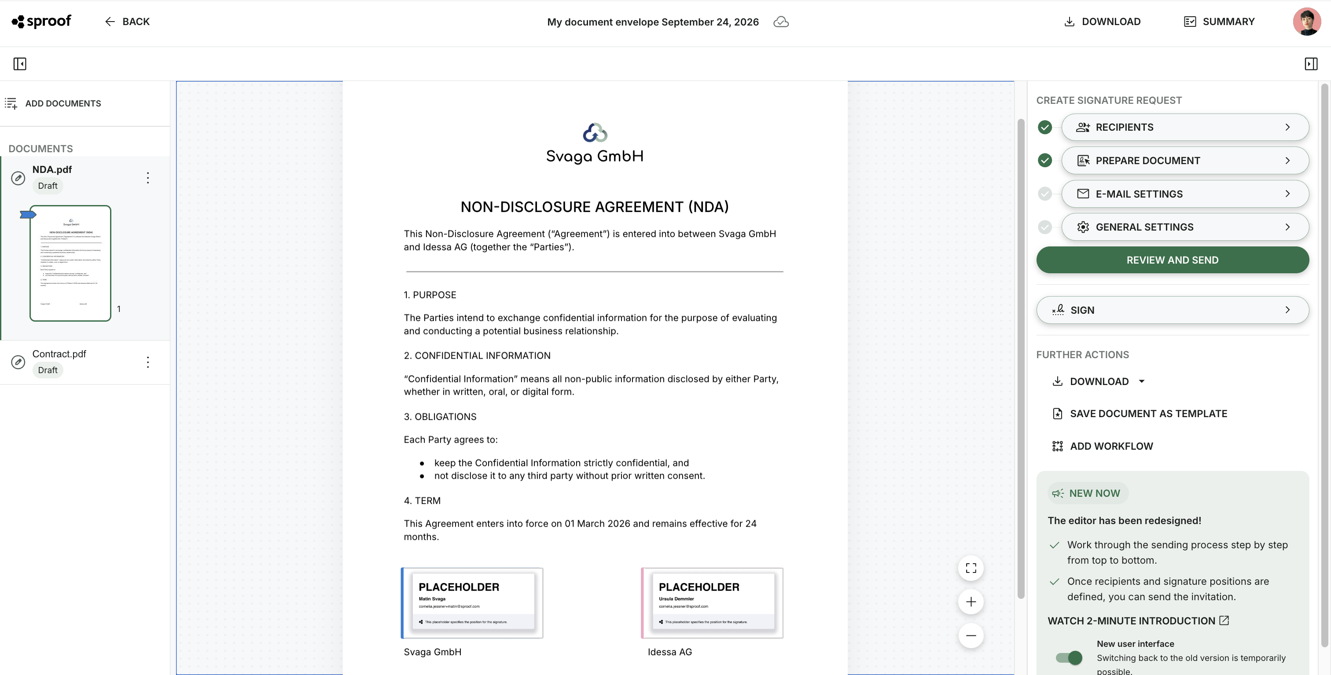Expand the E-MAIL SETTINGS chevron arrow
1331x675 pixels.
1287,194
